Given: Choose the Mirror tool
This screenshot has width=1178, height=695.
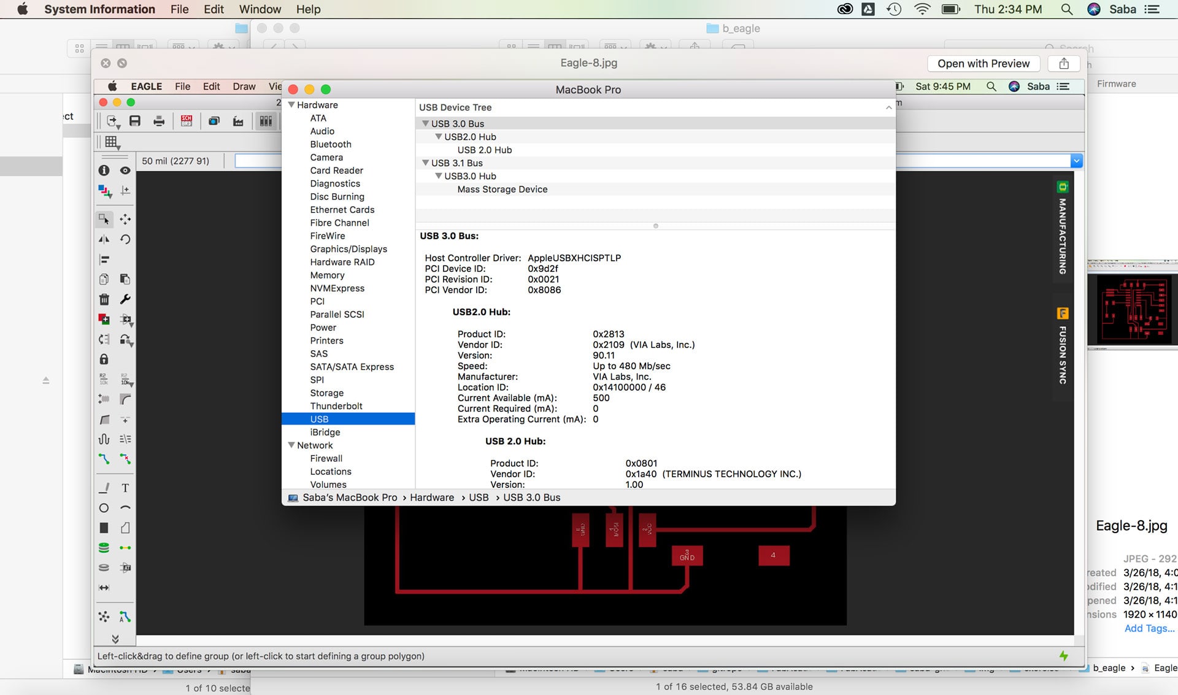Looking at the screenshot, I should coord(104,239).
